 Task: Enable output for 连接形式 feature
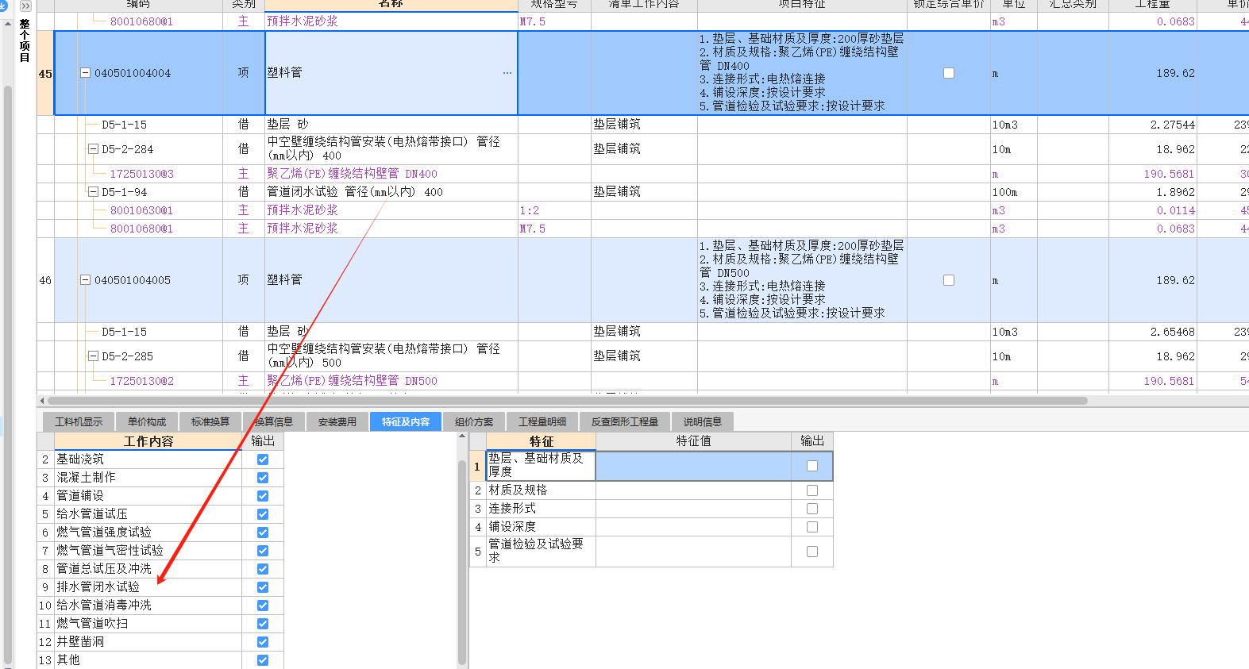click(x=812, y=509)
